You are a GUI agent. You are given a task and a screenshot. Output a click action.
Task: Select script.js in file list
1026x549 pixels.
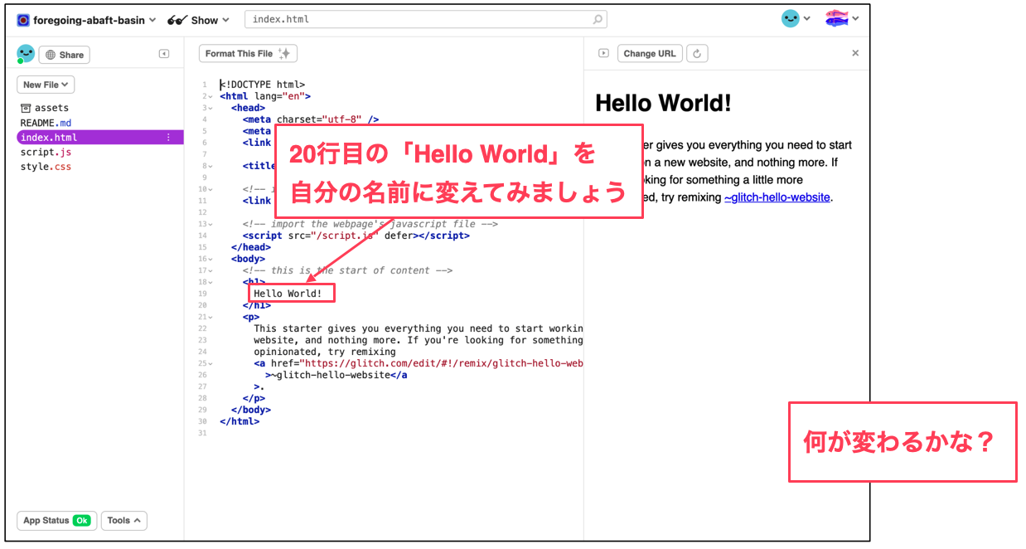pos(46,153)
